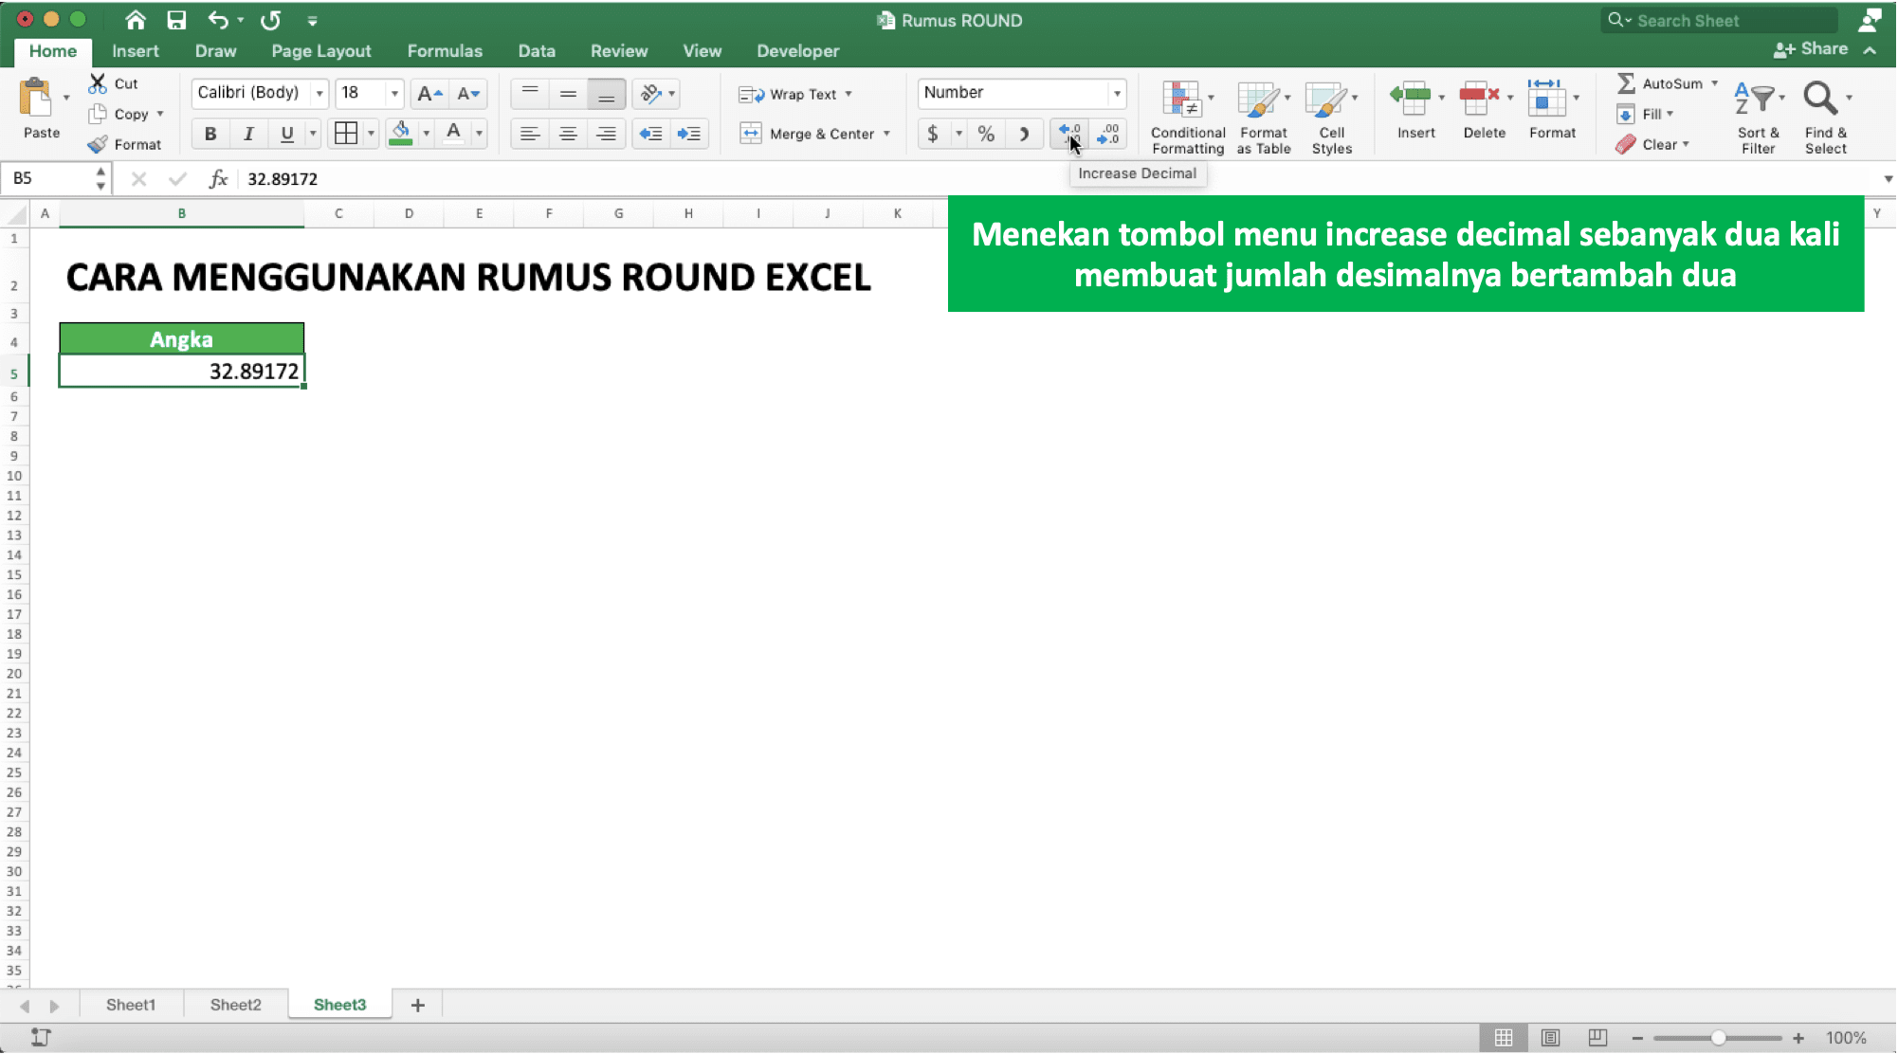Click the Share button
The image size is (1898, 1054).
click(1811, 49)
